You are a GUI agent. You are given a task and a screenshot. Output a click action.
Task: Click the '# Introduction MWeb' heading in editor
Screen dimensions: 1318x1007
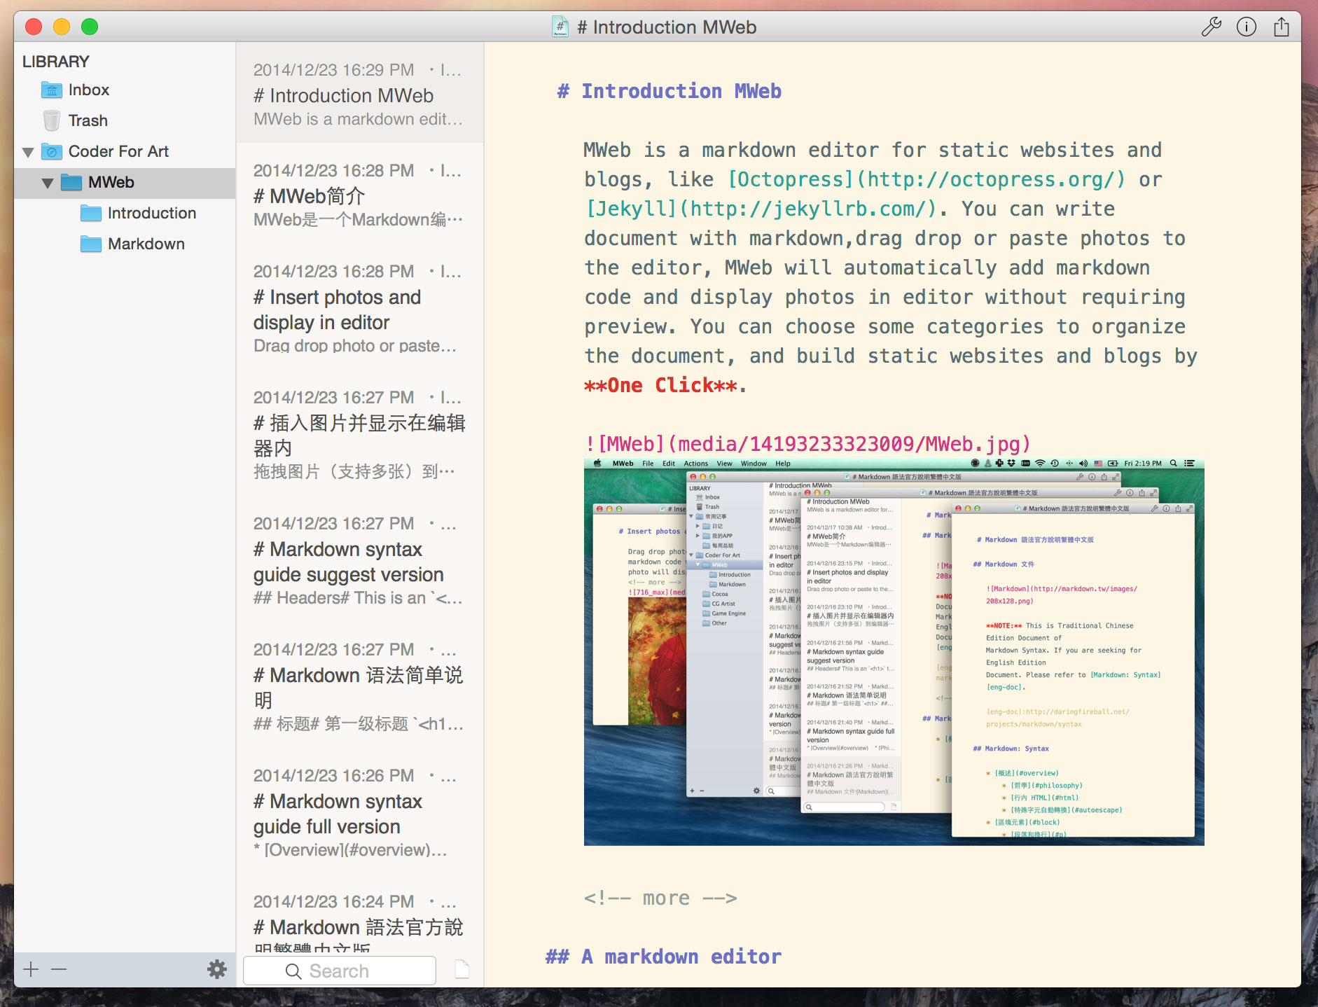[x=670, y=91]
